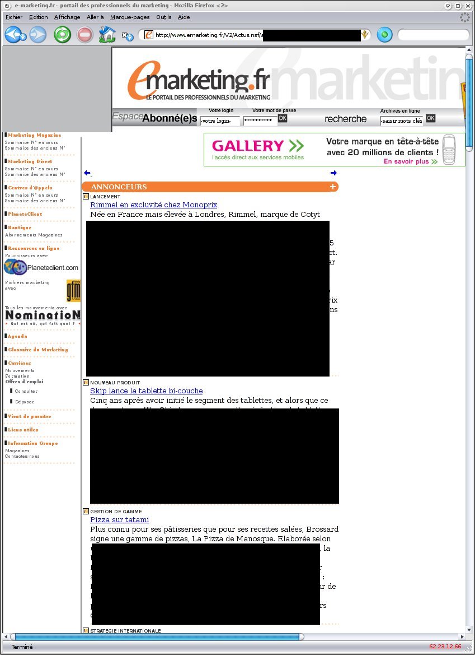The width and height of the screenshot is (475, 655).
Task: Open Information Groupe sidebar section
Action: click(32, 443)
